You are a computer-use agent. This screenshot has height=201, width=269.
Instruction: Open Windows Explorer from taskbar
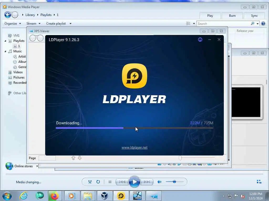(x=88, y=196)
